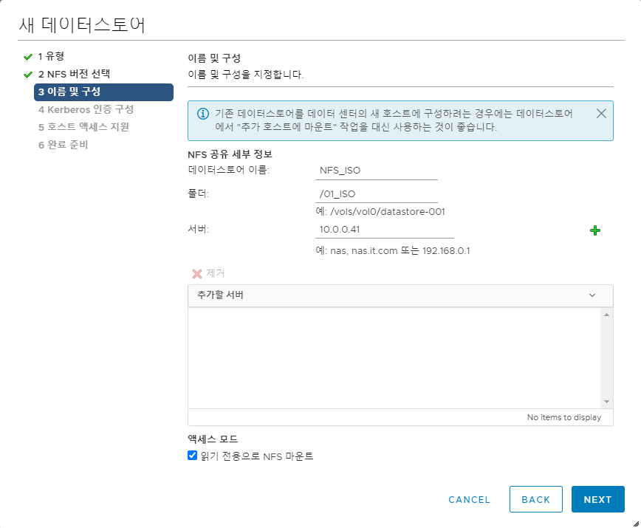Click the 데이터스토어 이름 field NFS_ISO
The image size is (641, 528).
click(376, 171)
